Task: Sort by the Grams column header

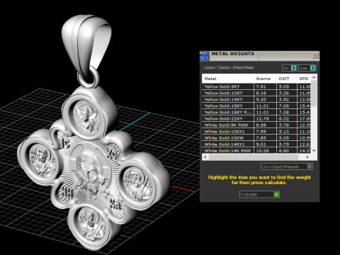Action: coord(265,79)
